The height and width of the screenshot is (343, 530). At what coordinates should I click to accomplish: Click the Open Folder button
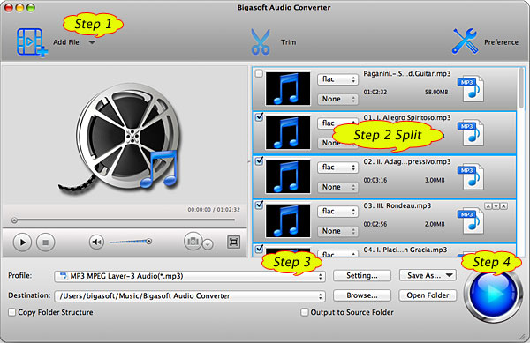coord(428,295)
